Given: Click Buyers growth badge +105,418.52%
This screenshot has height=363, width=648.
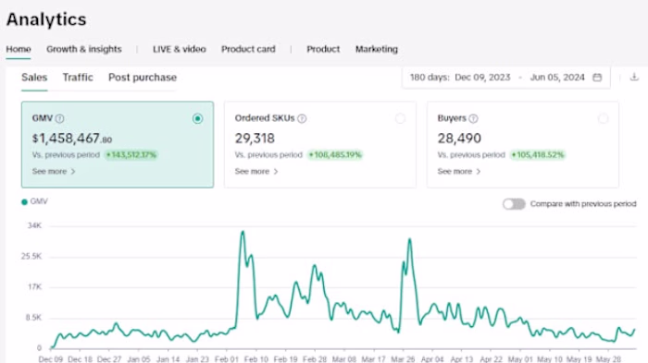Looking at the screenshot, I should click(x=537, y=155).
